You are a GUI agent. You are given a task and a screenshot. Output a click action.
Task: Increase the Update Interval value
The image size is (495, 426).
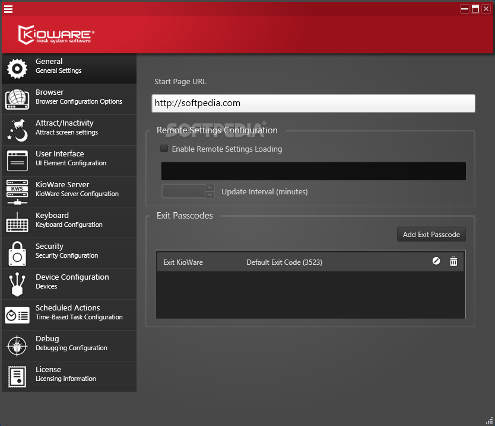(x=210, y=187)
